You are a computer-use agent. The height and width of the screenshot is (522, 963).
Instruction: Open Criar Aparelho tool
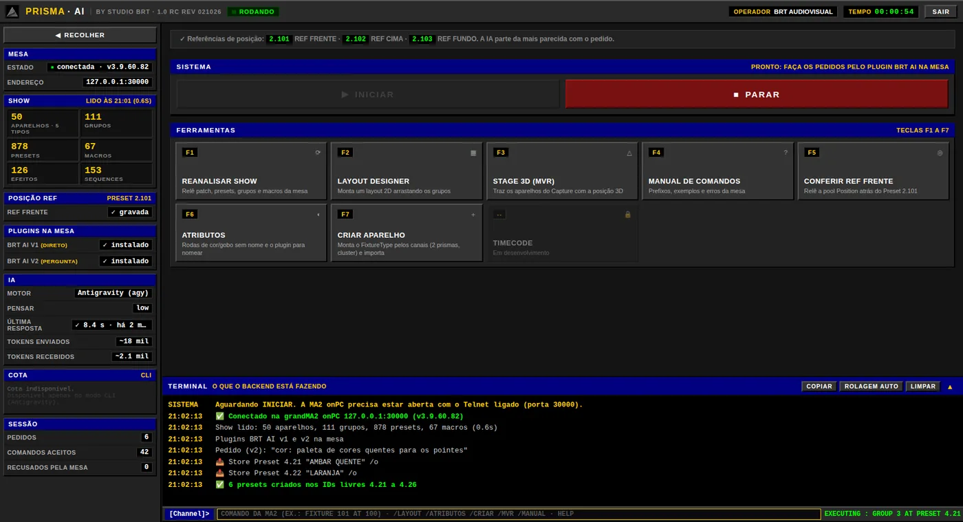point(407,233)
